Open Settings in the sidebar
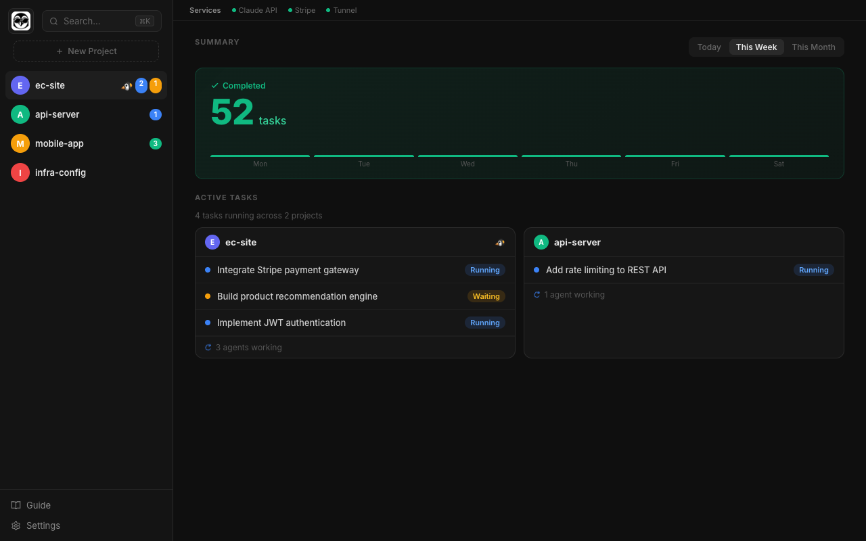 coord(86,525)
